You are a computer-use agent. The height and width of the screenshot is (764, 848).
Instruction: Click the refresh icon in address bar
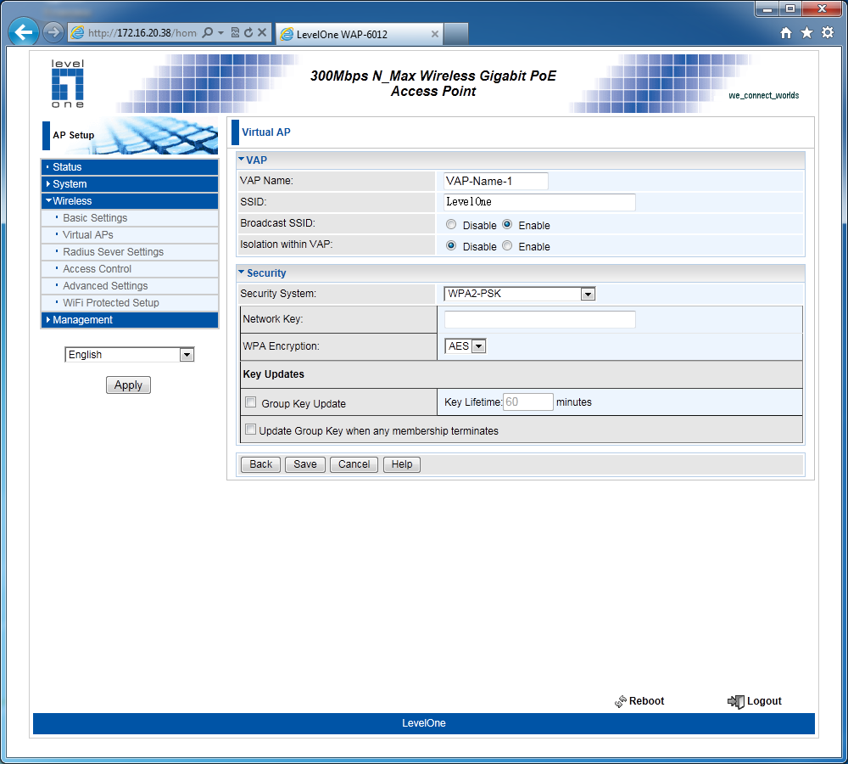248,32
